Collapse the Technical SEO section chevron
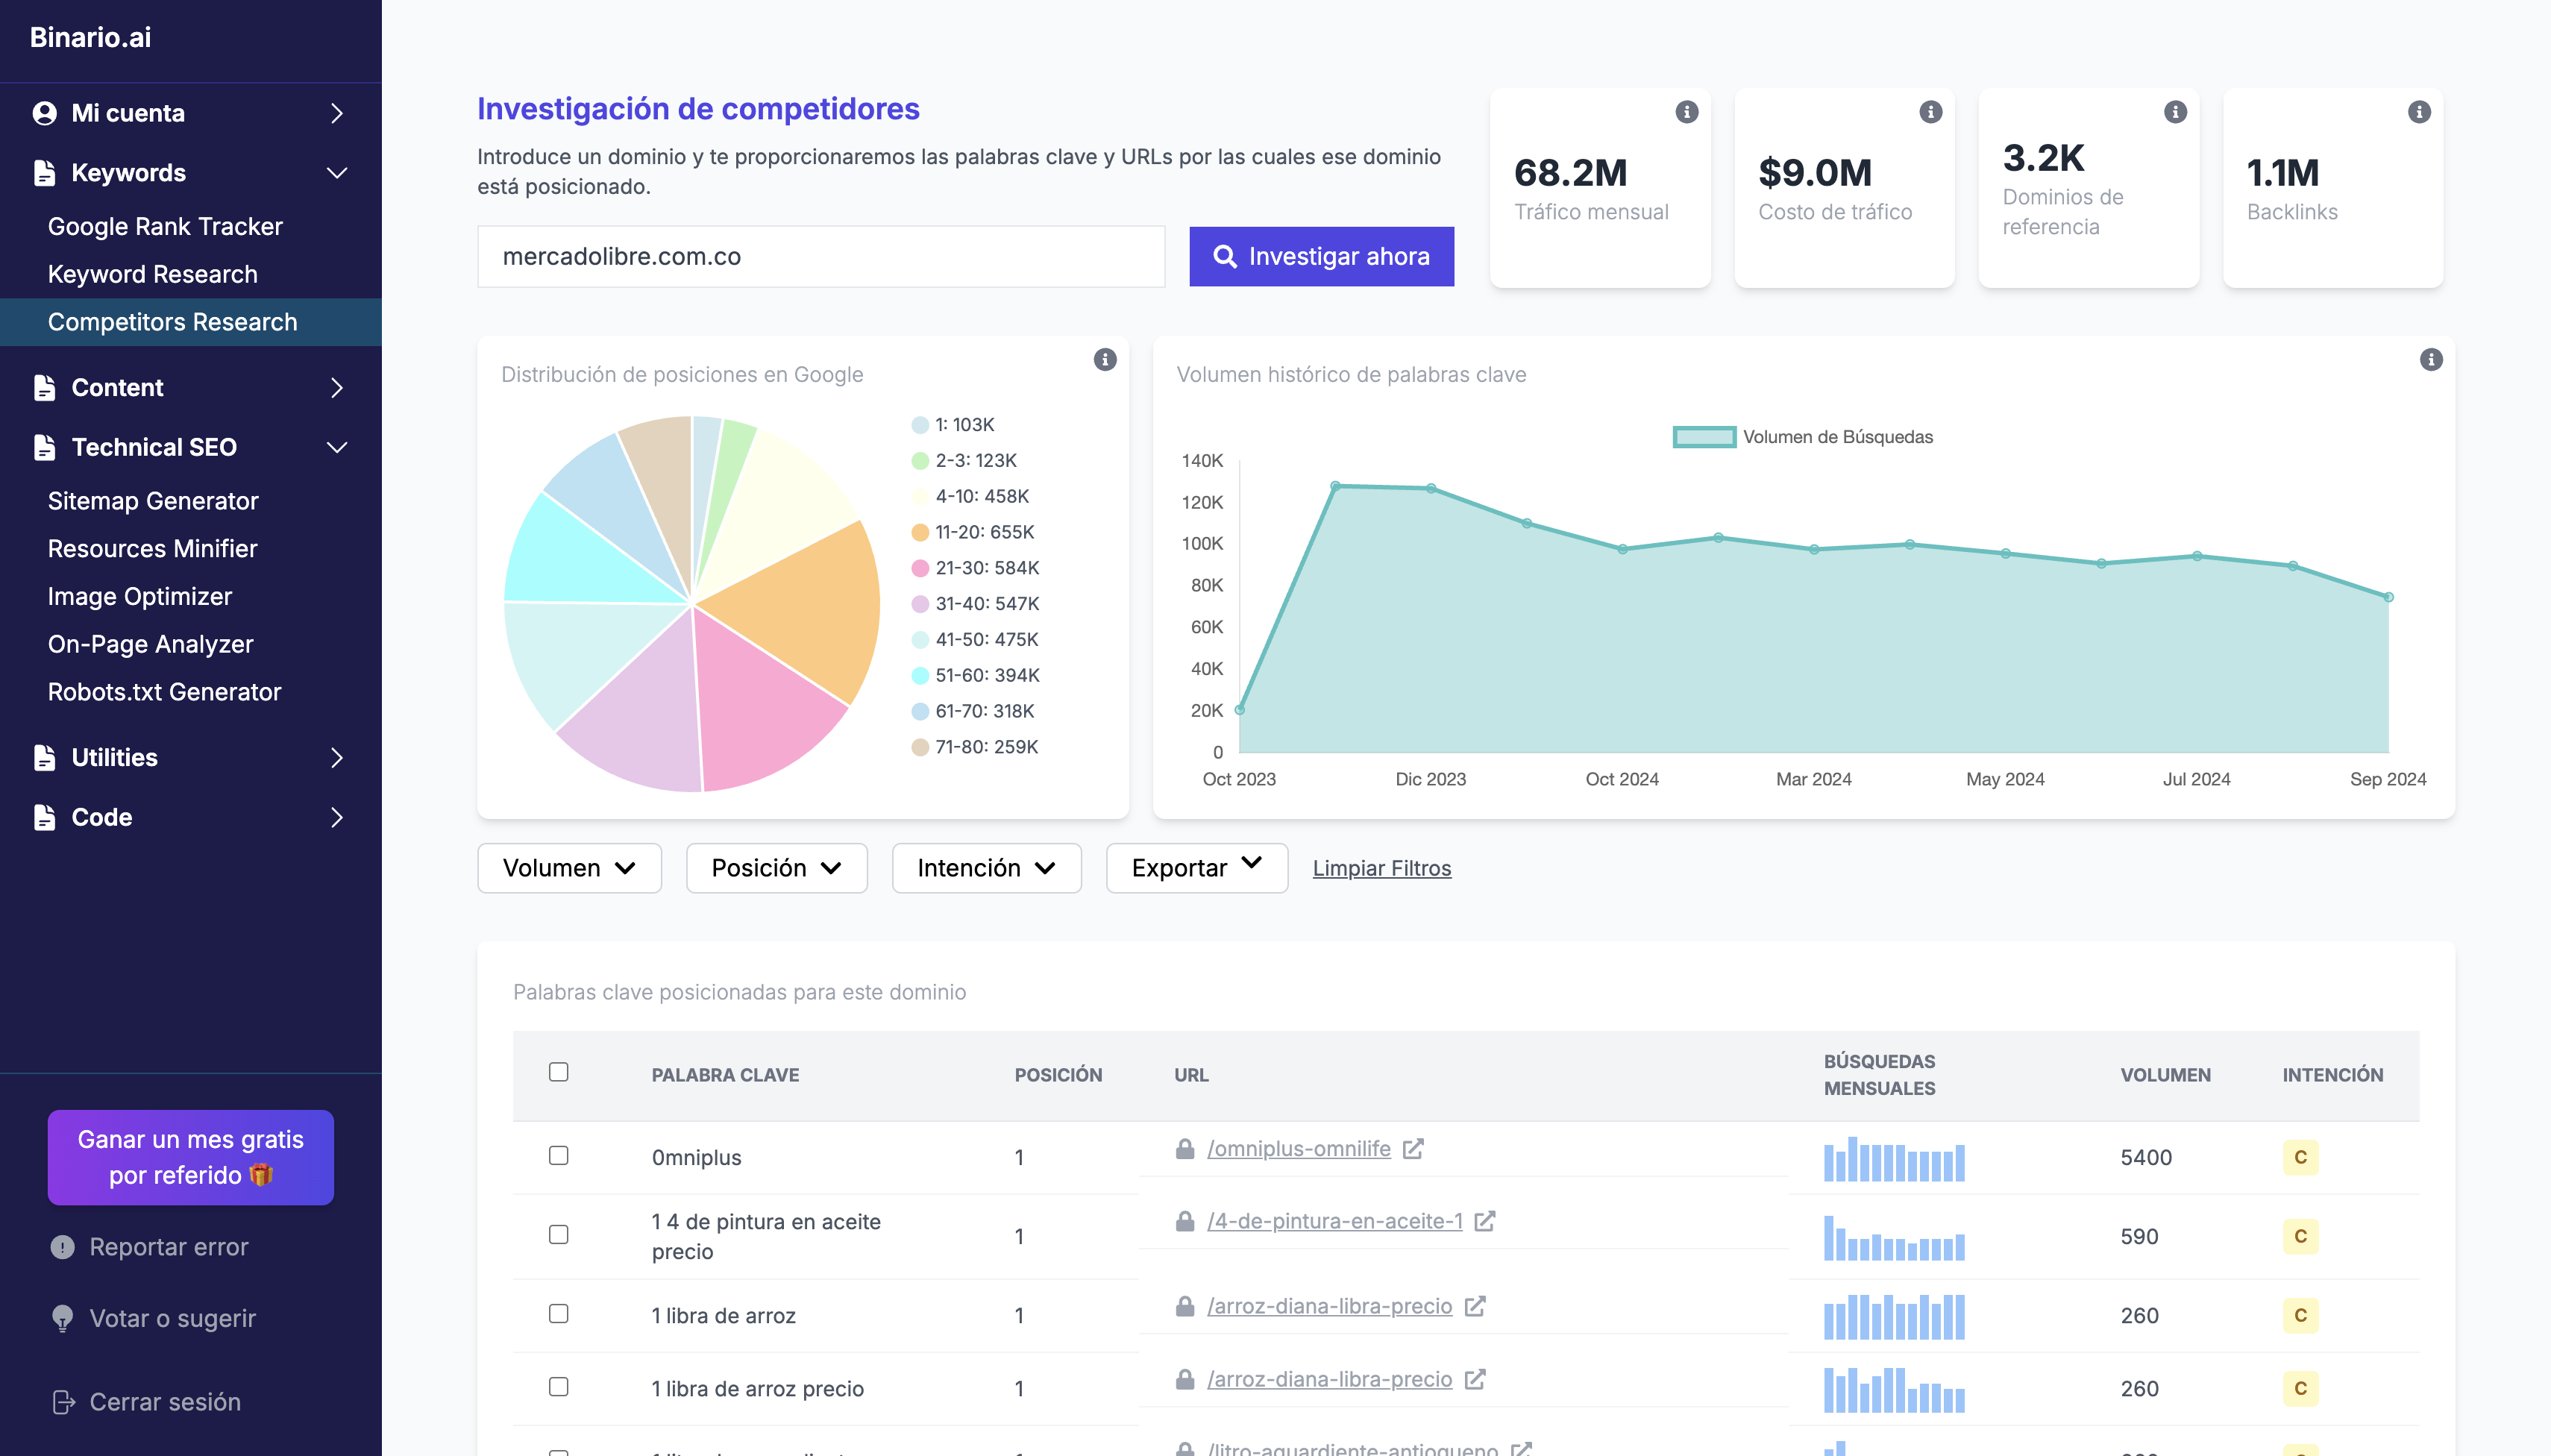This screenshot has height=1456, width=2551. (x=337, y=447)
